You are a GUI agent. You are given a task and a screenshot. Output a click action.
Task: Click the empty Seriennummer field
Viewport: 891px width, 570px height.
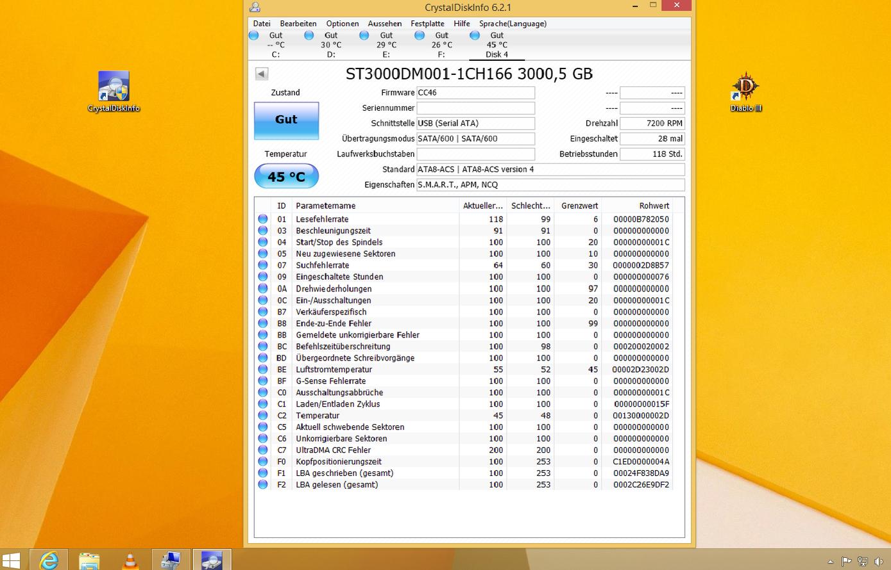(x=475, y=108)
